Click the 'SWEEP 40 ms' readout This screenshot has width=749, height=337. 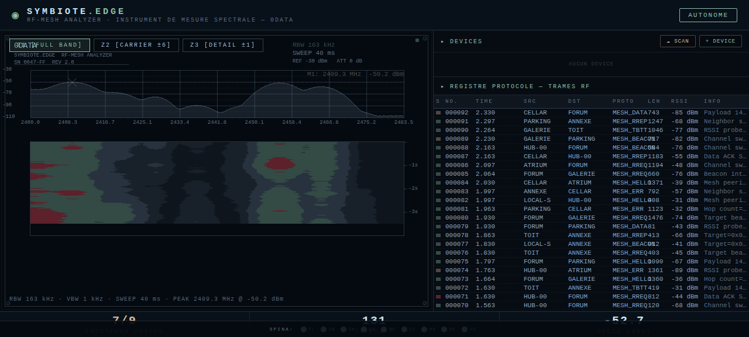314,53
